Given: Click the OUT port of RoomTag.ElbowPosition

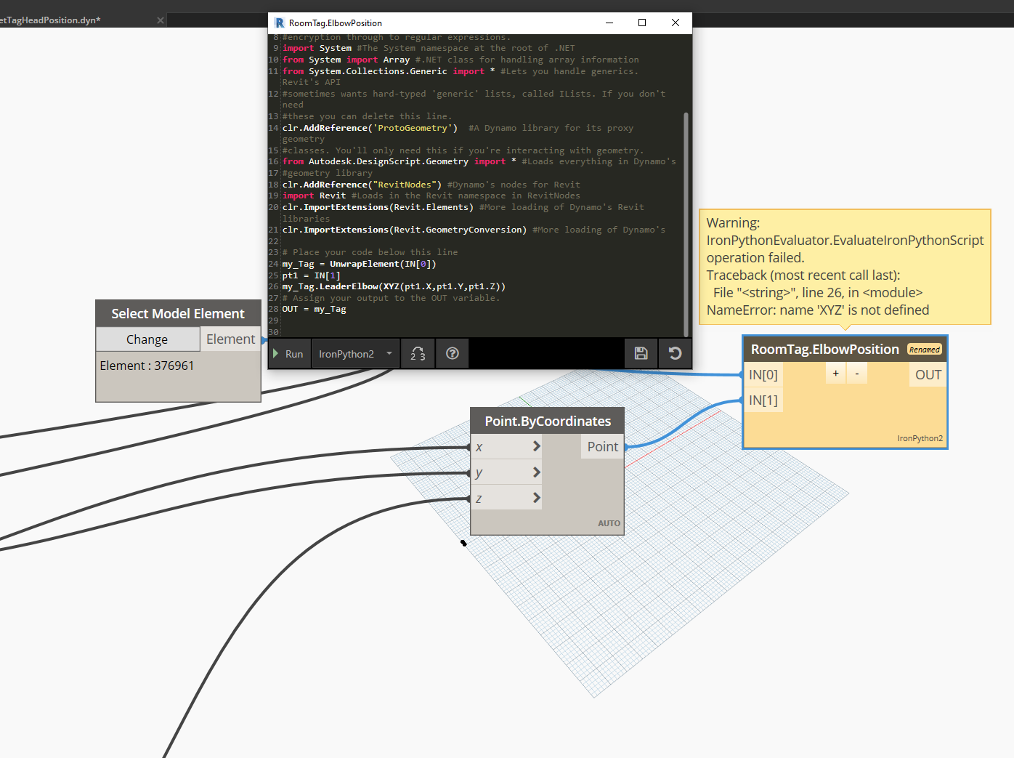Looking at the screenshot, I should pyautogui.click(x=928, y=375).
